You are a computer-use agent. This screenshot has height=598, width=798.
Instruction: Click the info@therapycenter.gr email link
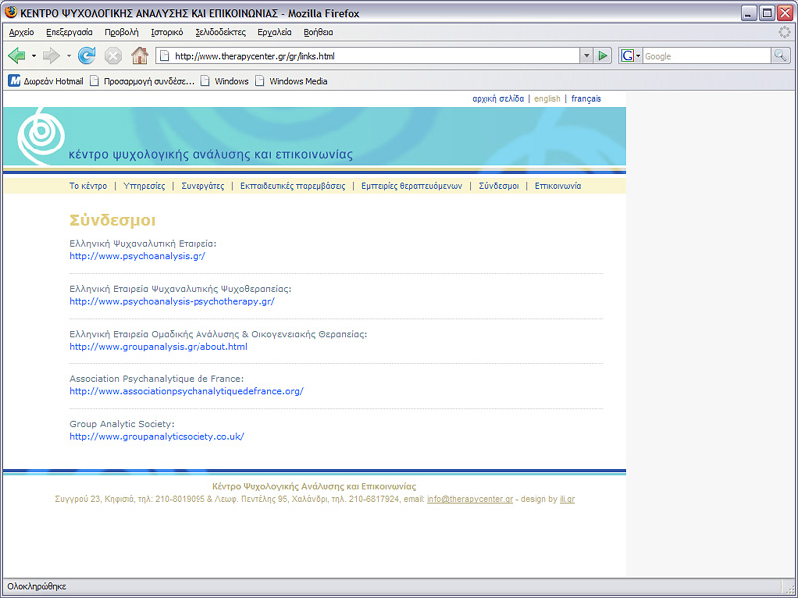point(470,500)
